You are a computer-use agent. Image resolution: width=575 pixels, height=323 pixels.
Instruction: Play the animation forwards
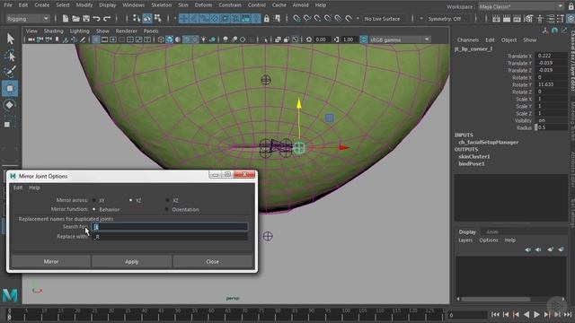pyautogui.click(x=536, y=314)
